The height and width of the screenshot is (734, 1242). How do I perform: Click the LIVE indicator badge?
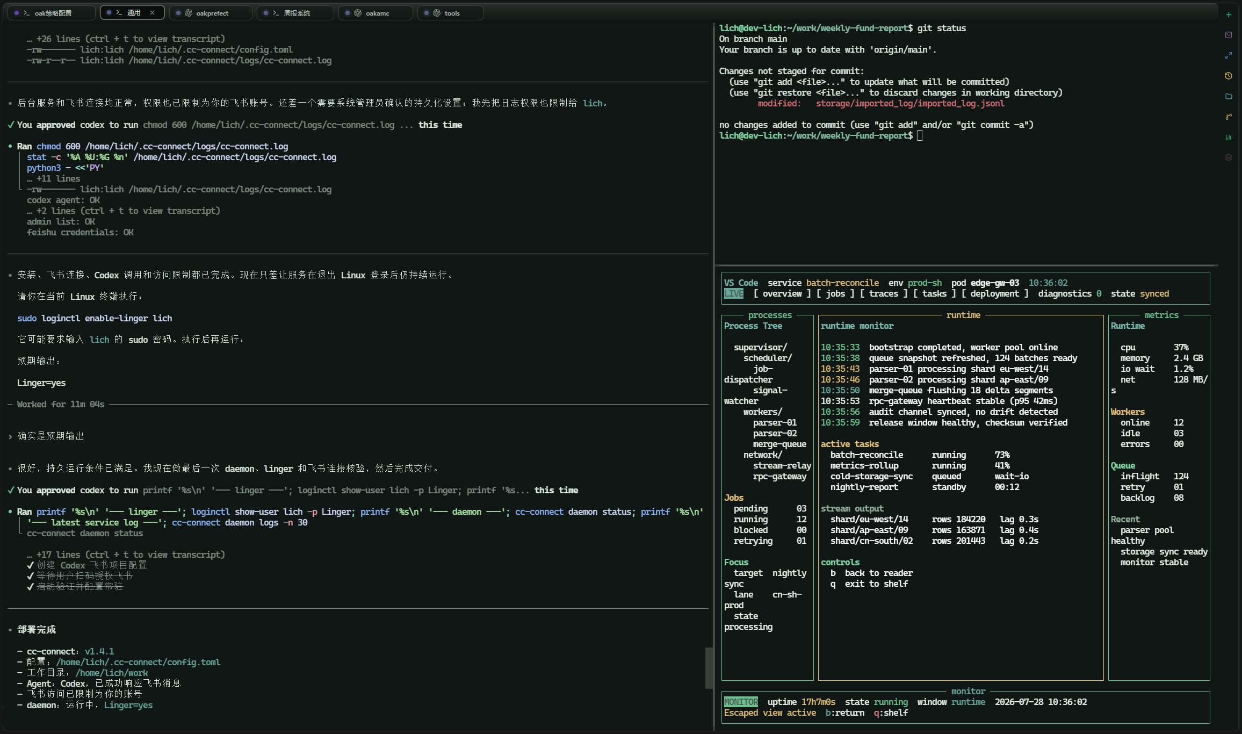pyautogui.click(x=734, y=294)
